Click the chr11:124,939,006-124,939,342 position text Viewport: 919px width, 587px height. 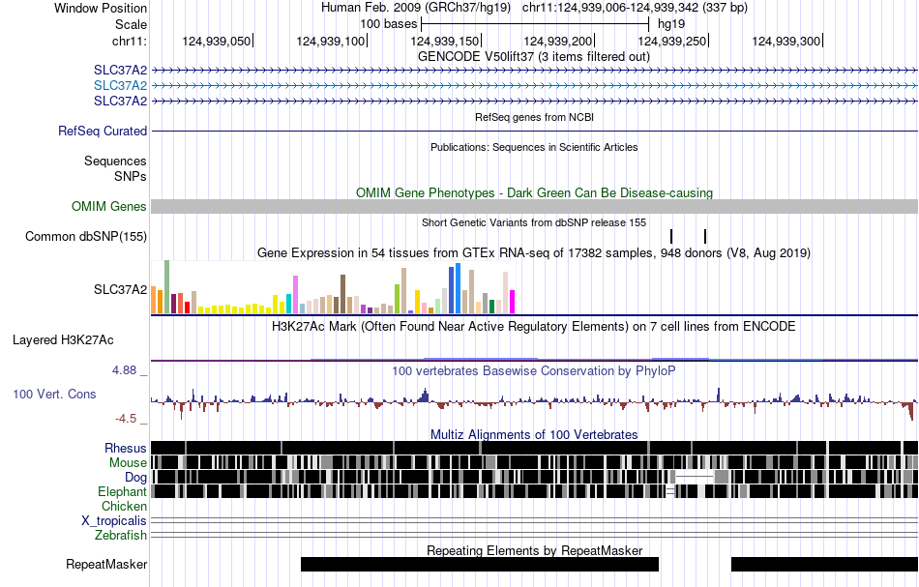point(635,8)
